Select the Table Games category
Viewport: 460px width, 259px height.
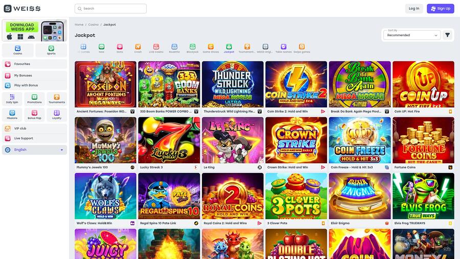pos(283,48)
